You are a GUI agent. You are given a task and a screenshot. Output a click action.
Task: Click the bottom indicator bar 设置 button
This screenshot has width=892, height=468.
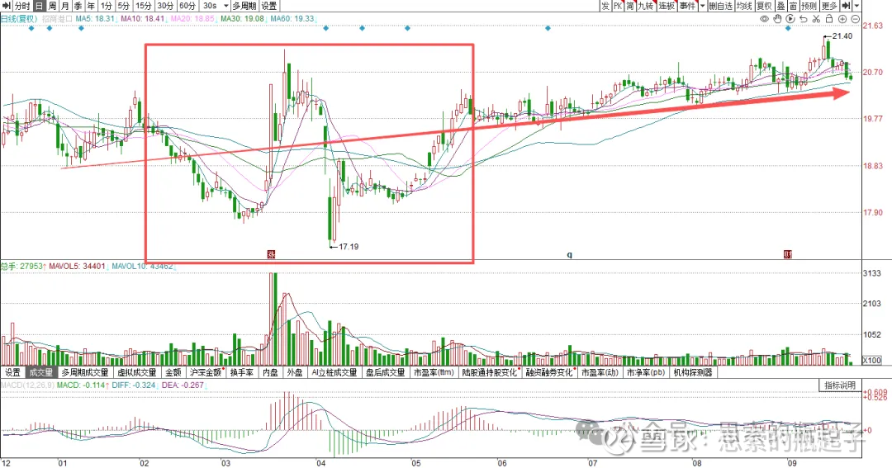click(x=12, y=372)
